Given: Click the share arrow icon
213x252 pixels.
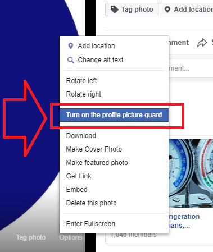Looking at the screenshot, I should tap(202, 43).
